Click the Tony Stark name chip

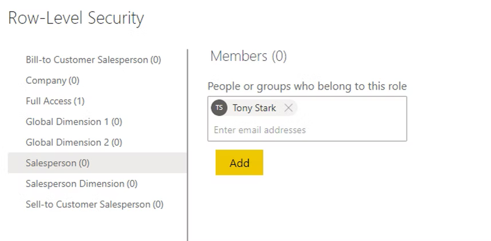click(254, 108)
